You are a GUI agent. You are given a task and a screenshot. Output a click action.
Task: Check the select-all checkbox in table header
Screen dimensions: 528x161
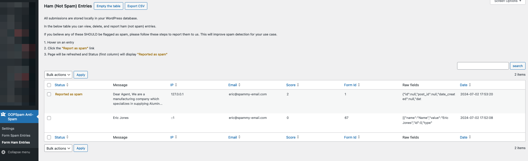pos(49,85)
